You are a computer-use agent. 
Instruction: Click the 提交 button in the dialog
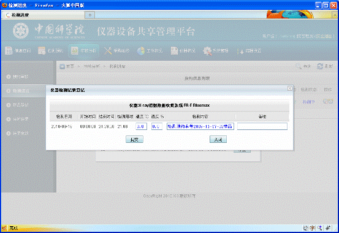point(134,140)
